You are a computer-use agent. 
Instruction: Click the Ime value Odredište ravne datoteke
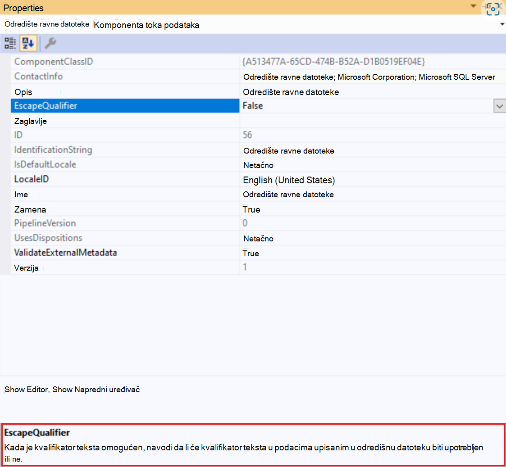(x=288, y=195)
